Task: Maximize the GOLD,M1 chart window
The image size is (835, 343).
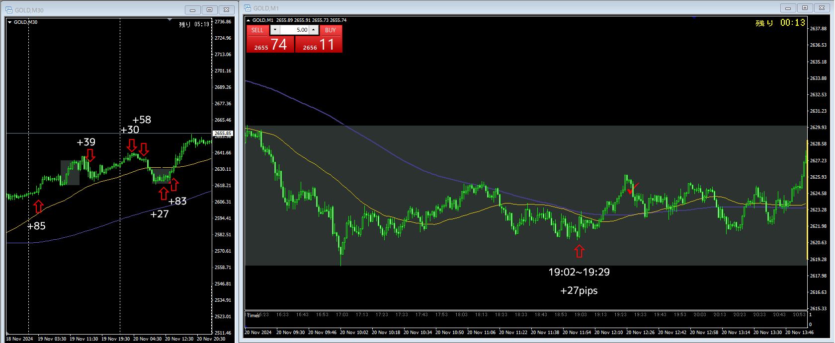Action: (x=805, y=8)
